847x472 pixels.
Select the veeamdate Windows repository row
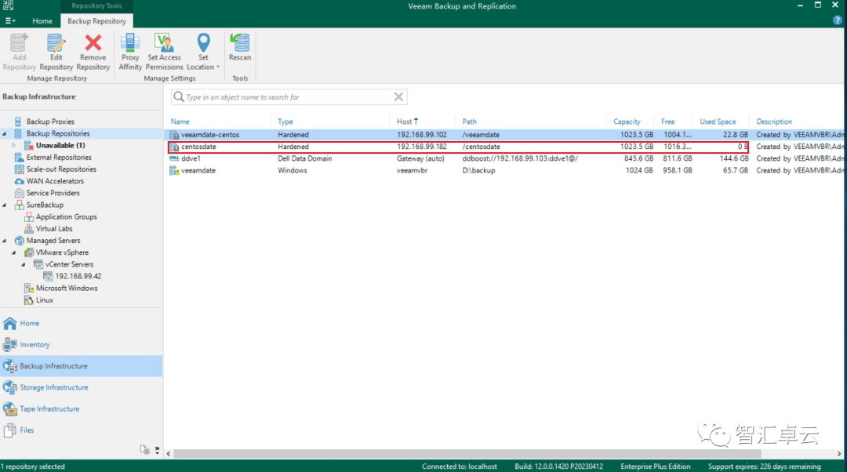click(x=505, y=170)
